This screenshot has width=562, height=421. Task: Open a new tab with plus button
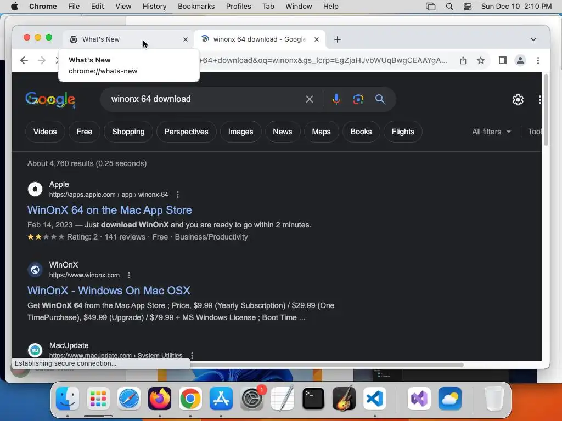(x=338, y=39)
